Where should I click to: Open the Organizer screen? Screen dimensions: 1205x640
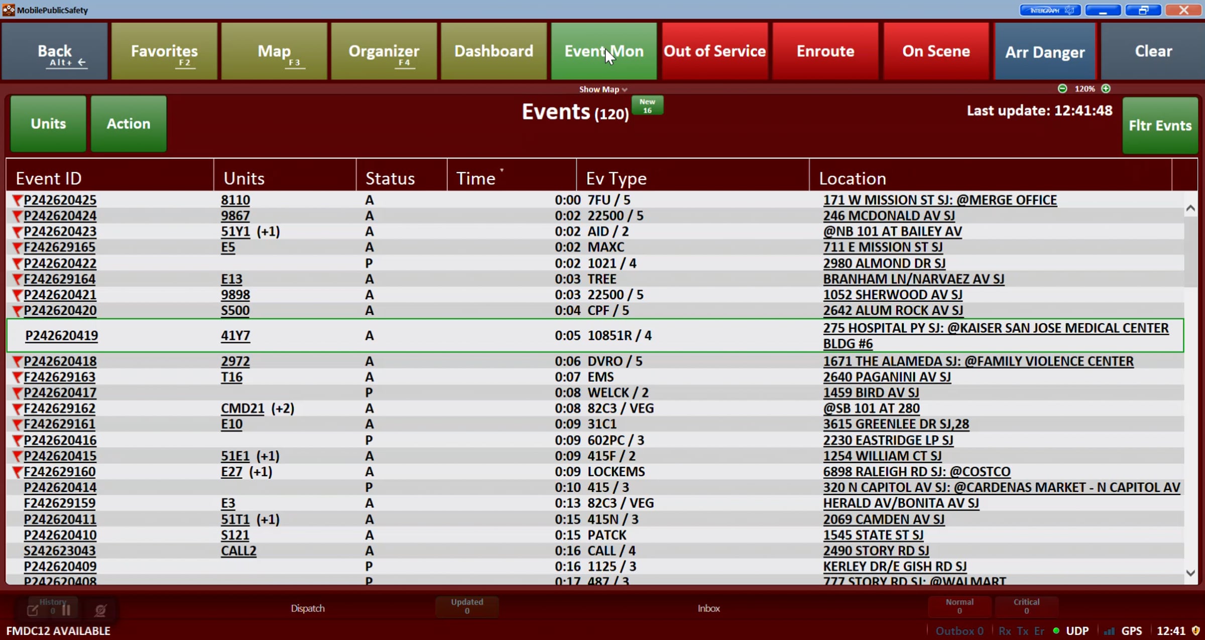pos(384,51)
